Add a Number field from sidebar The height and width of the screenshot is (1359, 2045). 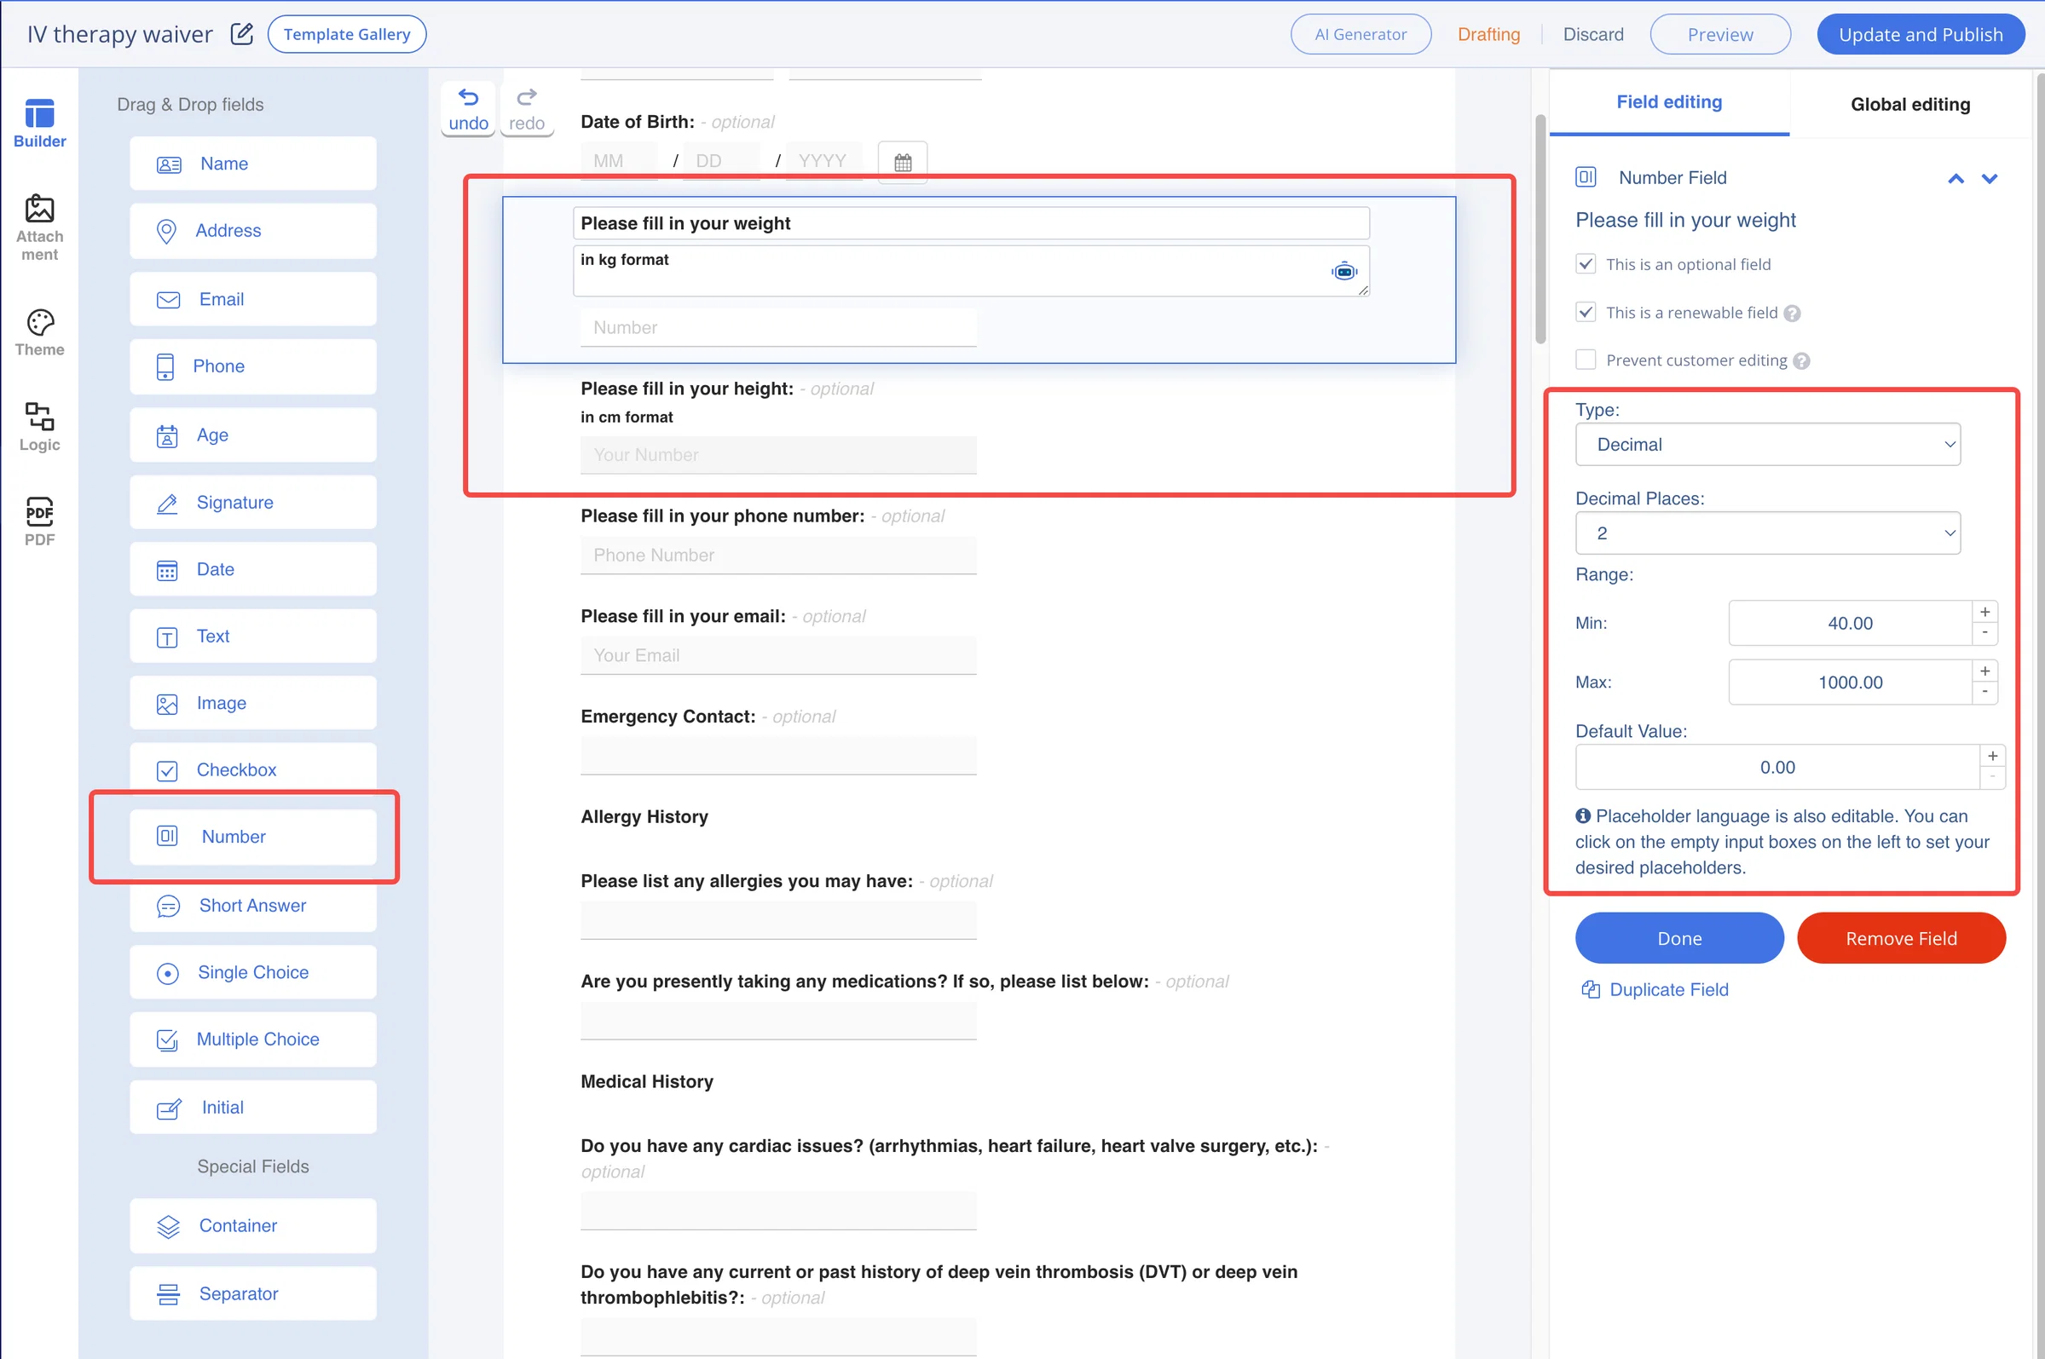[x=253, y=837]
